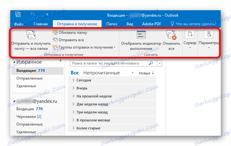Collapse the @yandex.ru account tree

point(14,101)
